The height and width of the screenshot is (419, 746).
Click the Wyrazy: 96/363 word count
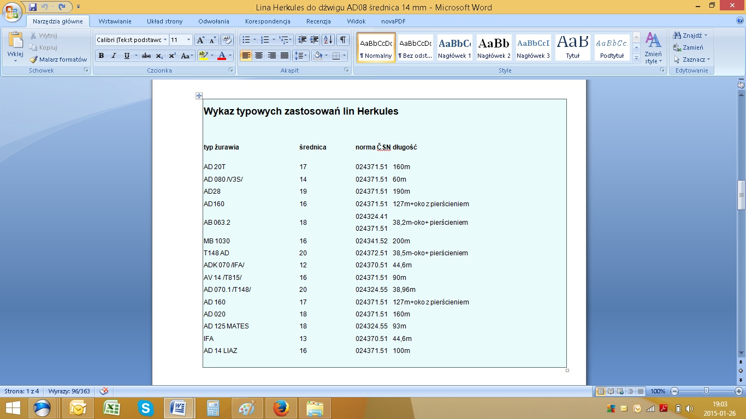(x=69, y=391)
